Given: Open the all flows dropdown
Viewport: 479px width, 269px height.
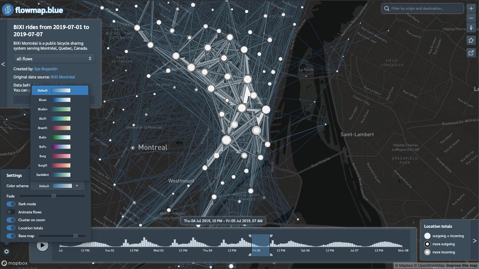Looking at the screenshot, I should pos(54,59).
